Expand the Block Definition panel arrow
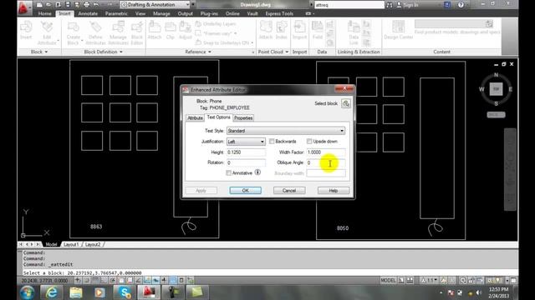Image resolution: width=535 pixels, height=300 pixels. point(121,52)
